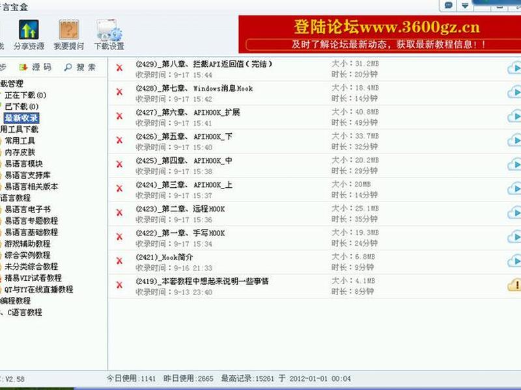Click red X for item 2426 第五章

(119, 140)
